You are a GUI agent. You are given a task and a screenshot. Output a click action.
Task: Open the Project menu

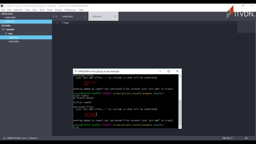58,10
